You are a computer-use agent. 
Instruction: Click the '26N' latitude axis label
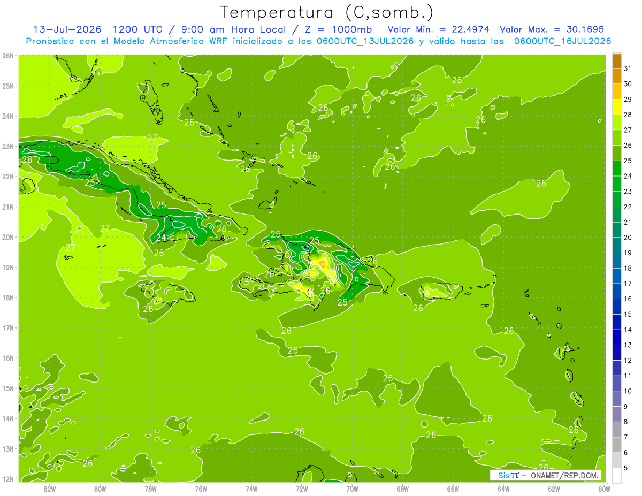pos(8,56)
